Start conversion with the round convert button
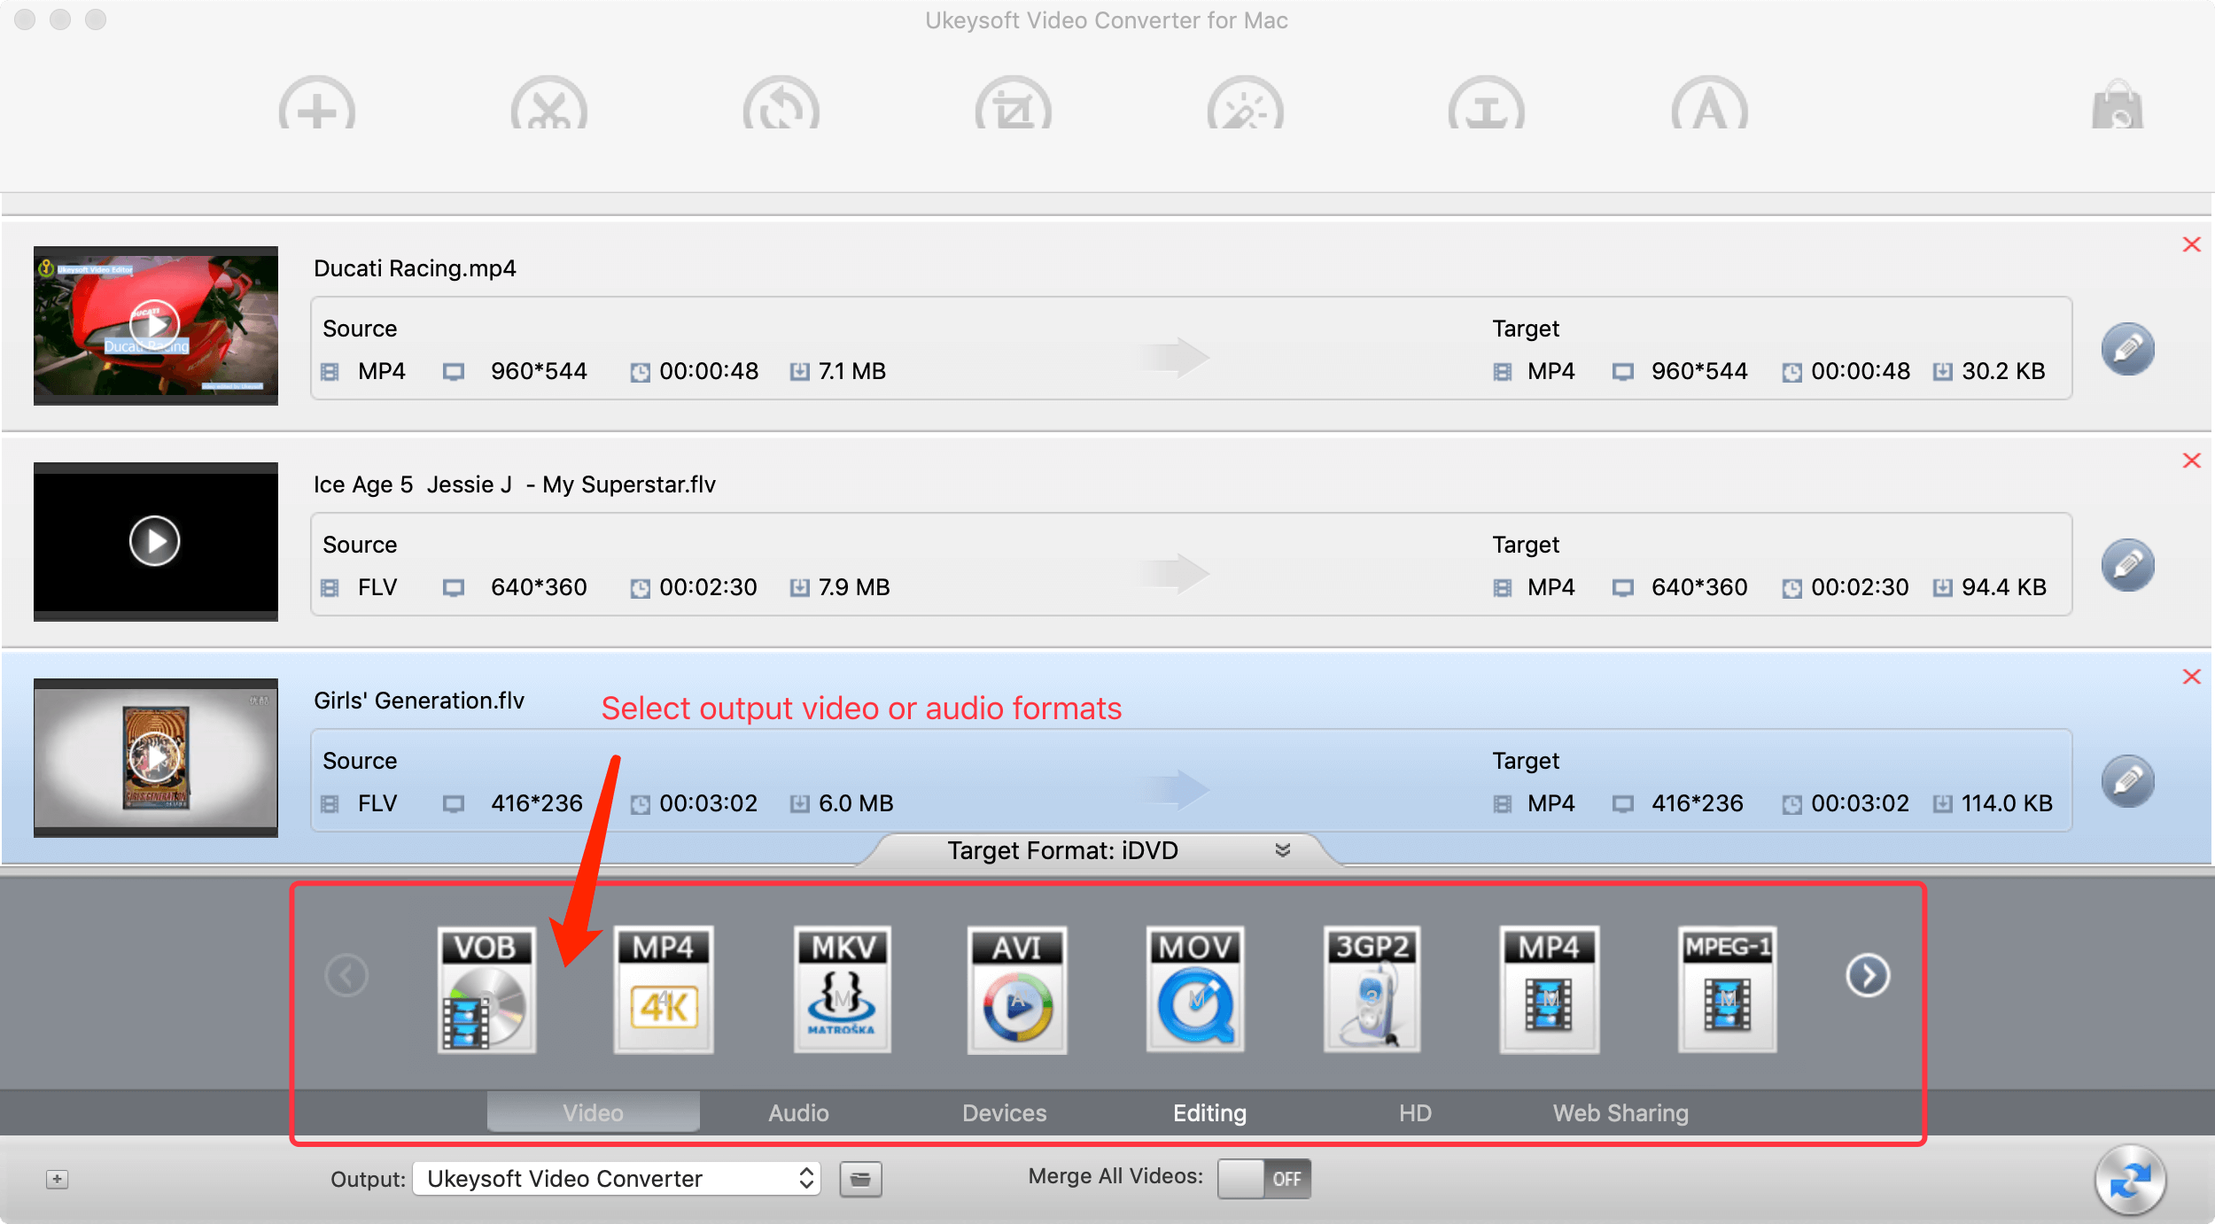The width and height of the screenshot is (2215, 1224). (2130, 1181)
